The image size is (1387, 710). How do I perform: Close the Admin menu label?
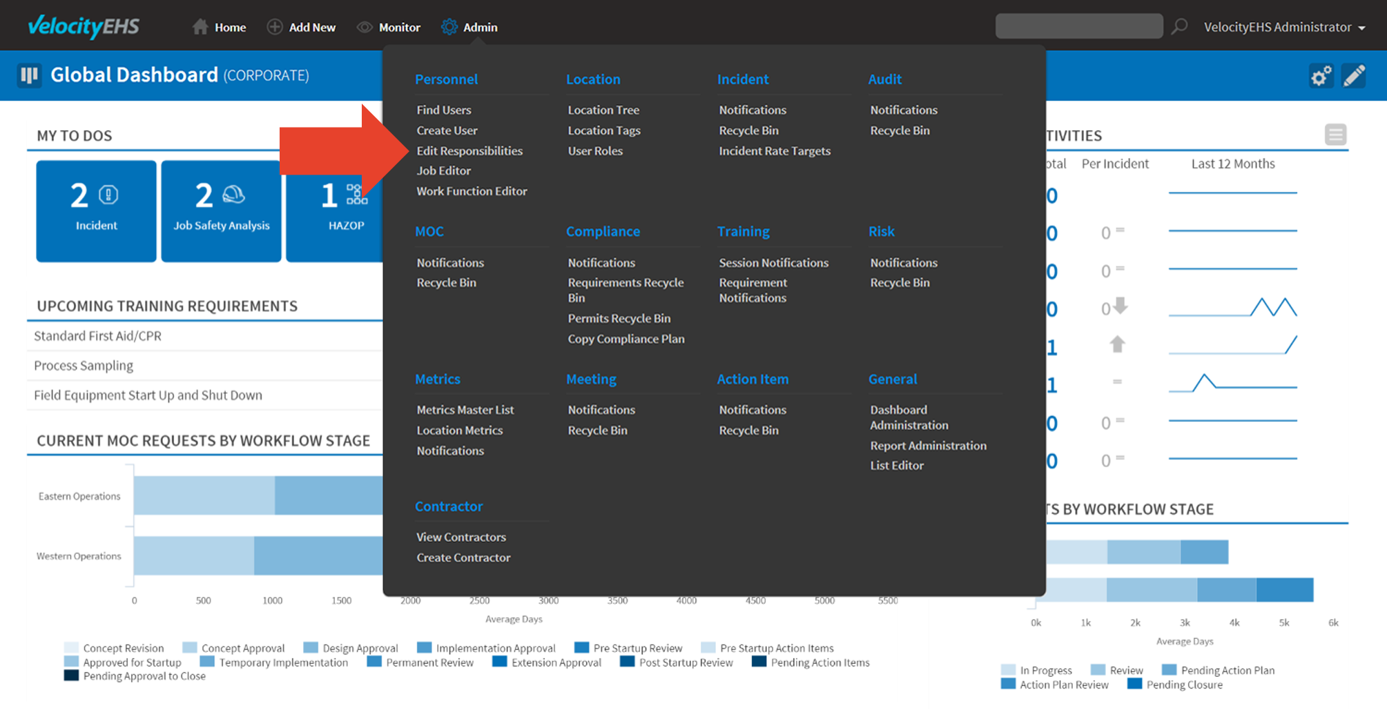pos(480,28)
